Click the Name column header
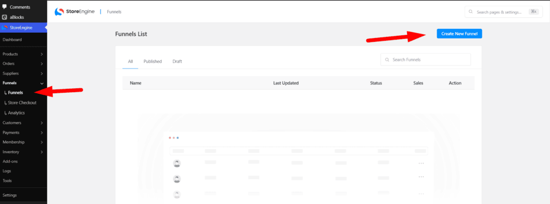The width and height of the screenshot is (550, 204). pyautogui.click(x=135, y=84)
